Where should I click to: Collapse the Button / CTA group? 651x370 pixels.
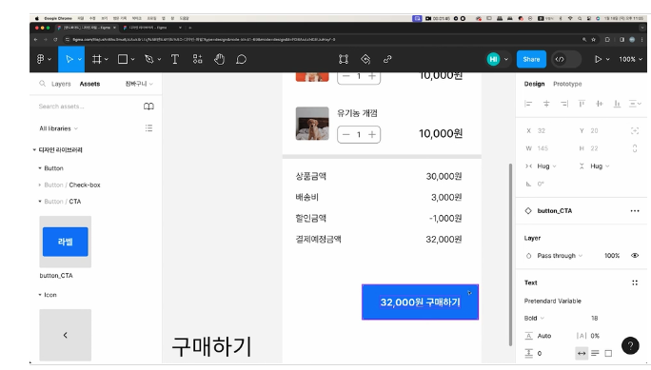click(40, 202)
